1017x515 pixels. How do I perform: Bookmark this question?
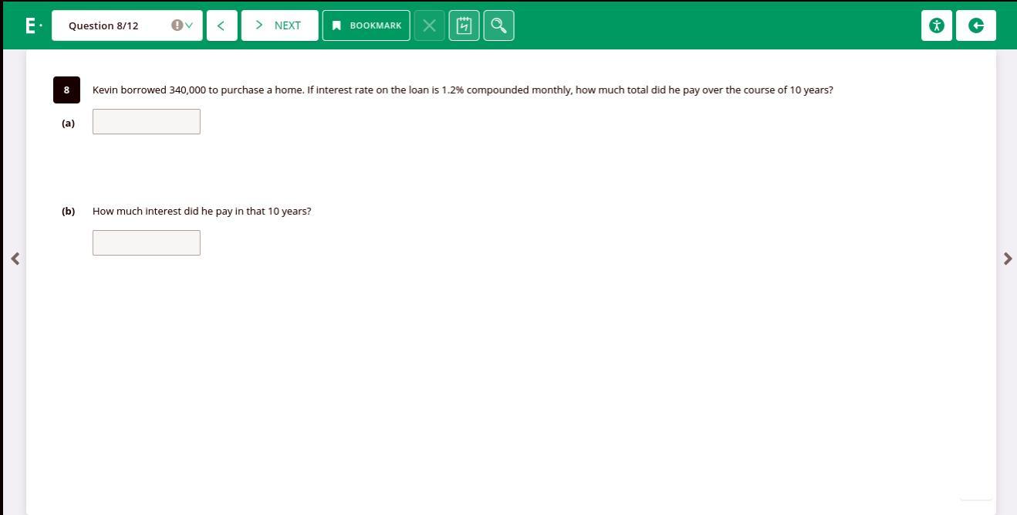(x=366, y=25)
